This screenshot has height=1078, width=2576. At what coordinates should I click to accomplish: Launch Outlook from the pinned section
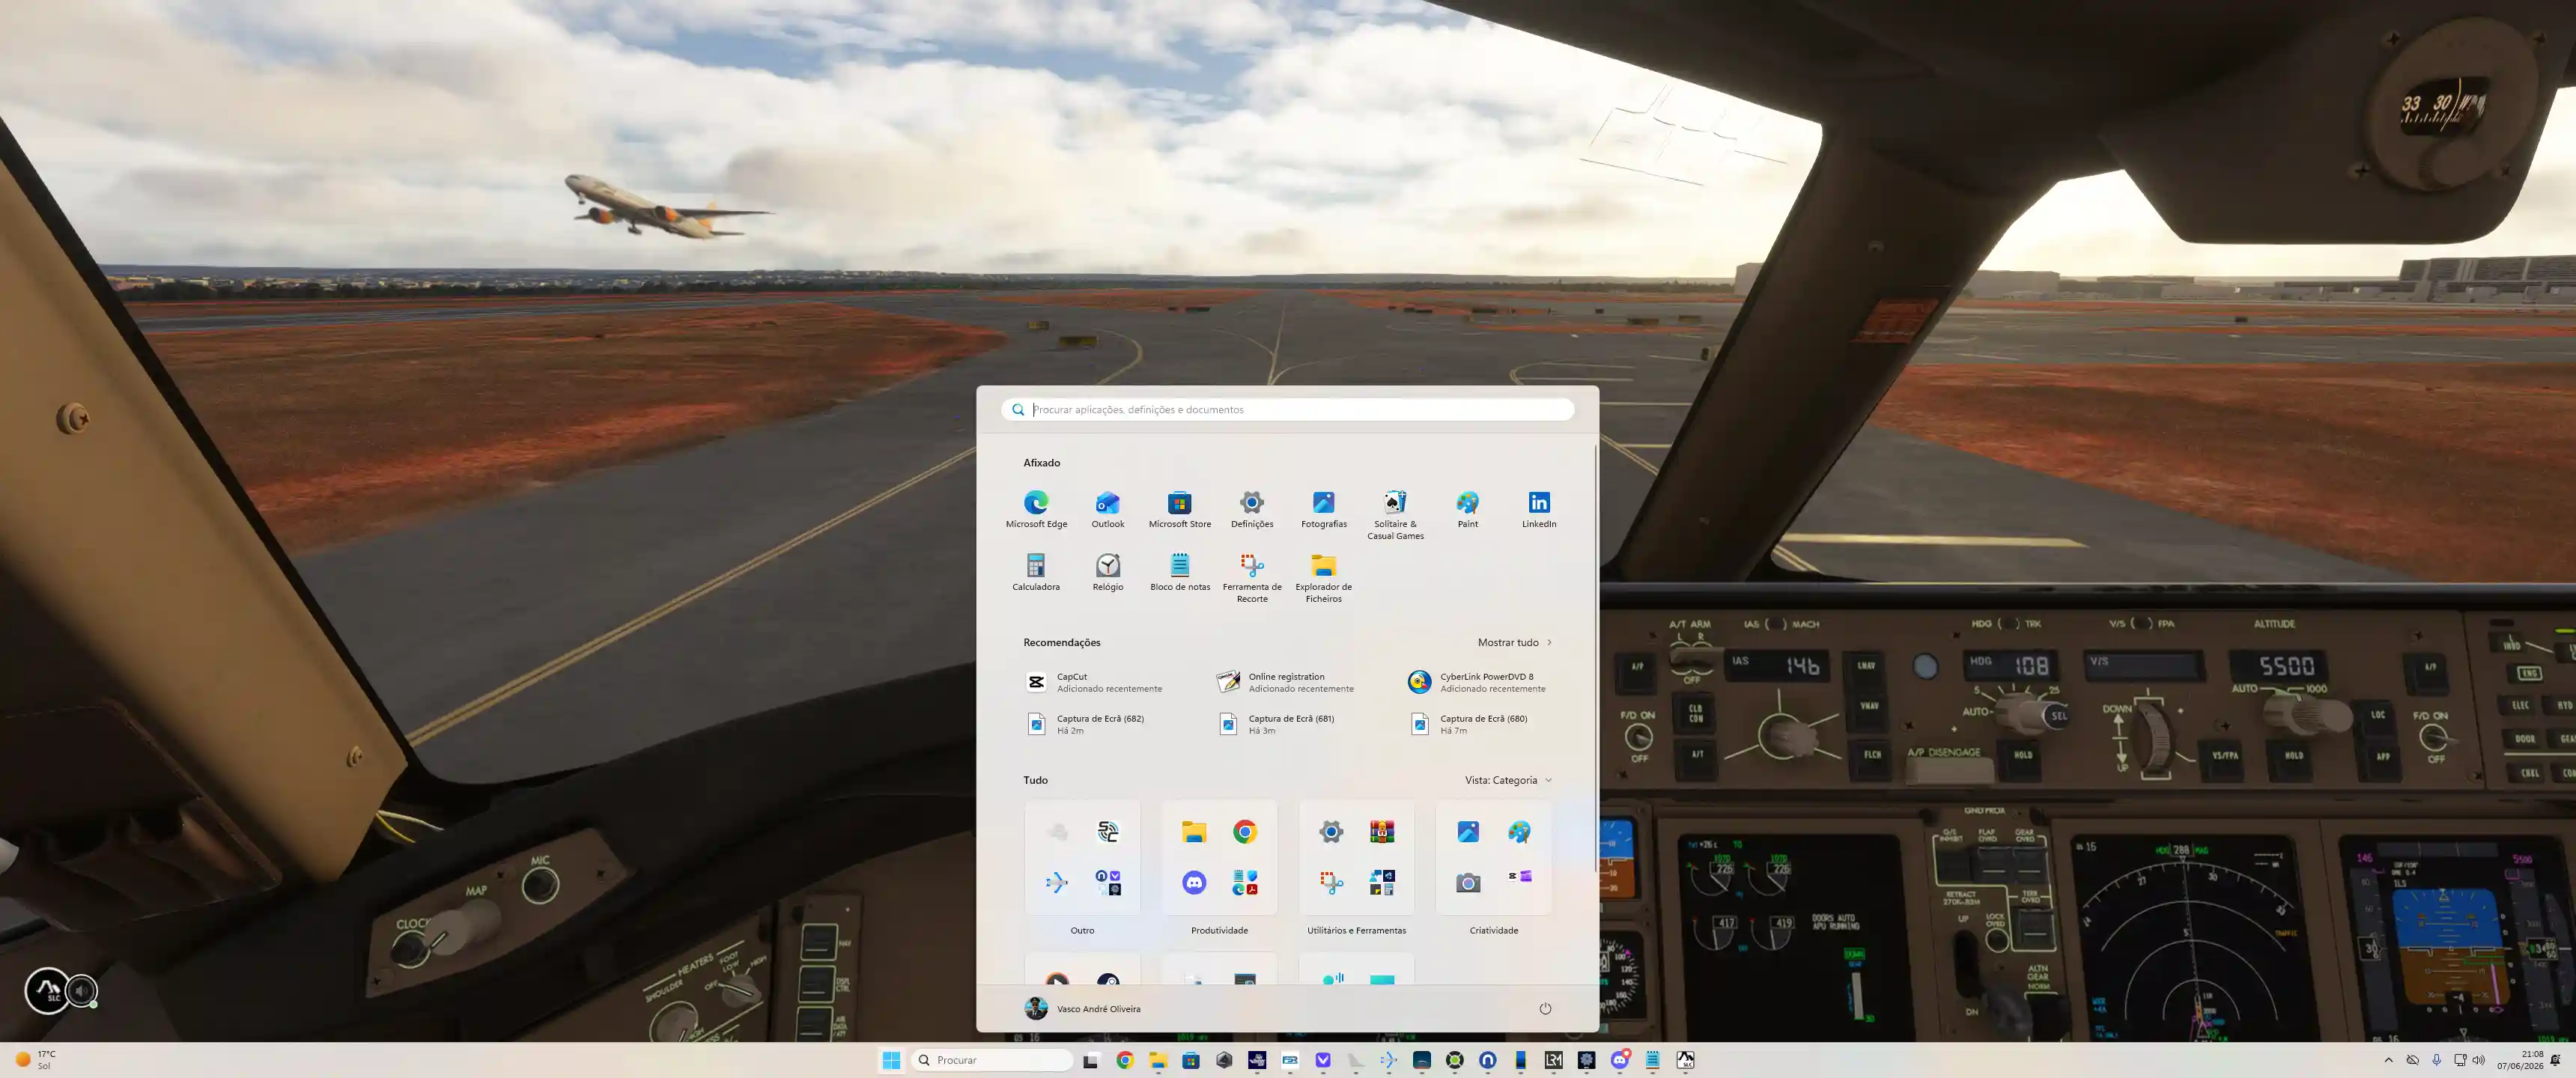(x=1107, y=509)
